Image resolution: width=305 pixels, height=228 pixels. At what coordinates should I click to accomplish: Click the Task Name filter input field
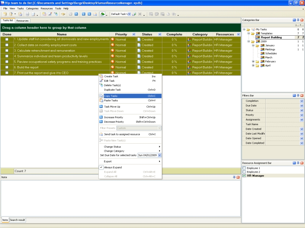[284, 124]
